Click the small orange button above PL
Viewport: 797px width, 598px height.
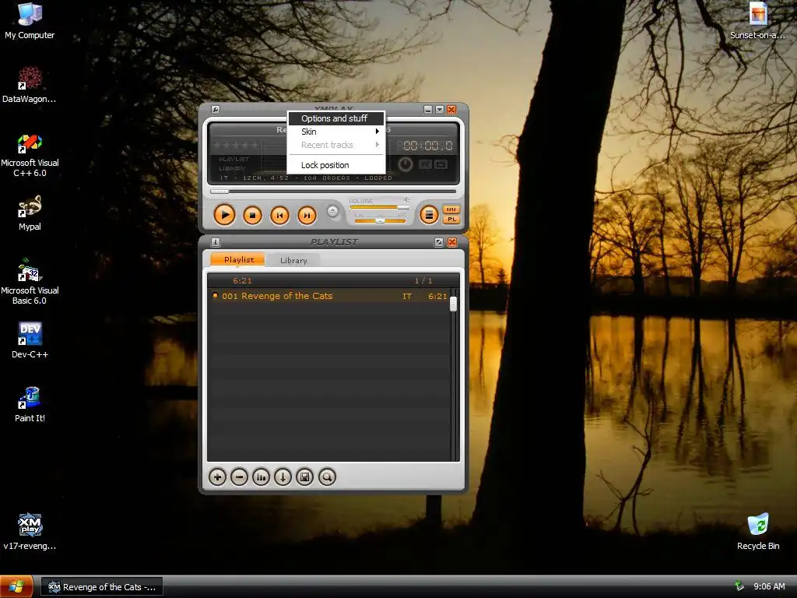[451, 209]
